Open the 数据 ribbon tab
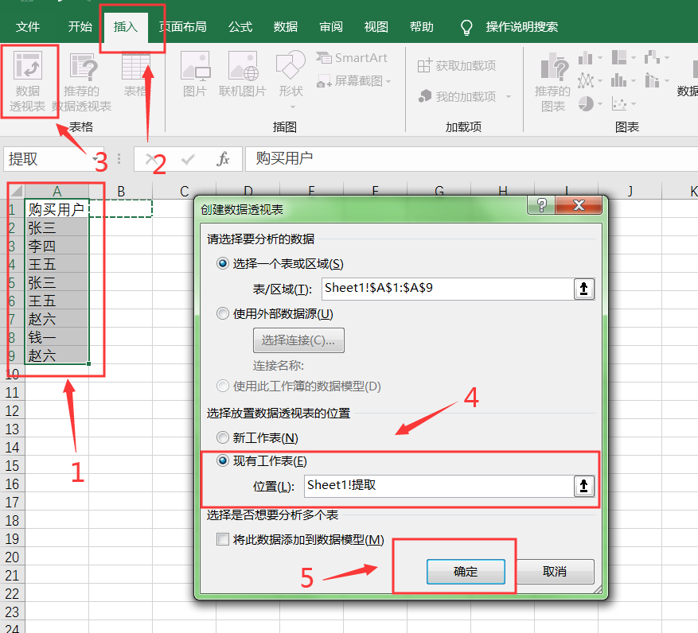 pos(286,27)
